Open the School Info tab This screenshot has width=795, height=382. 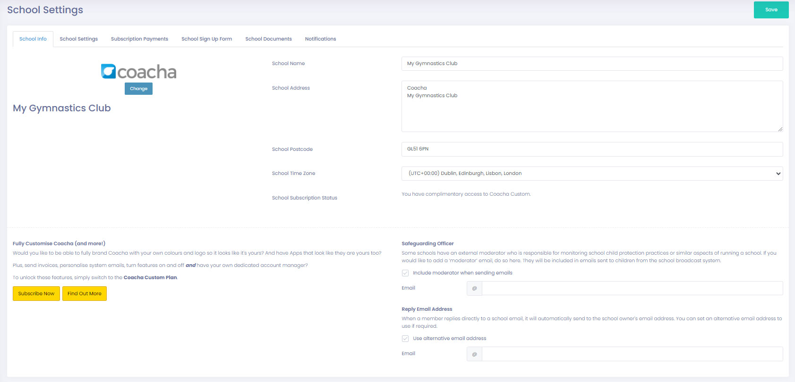click(33, 39)
